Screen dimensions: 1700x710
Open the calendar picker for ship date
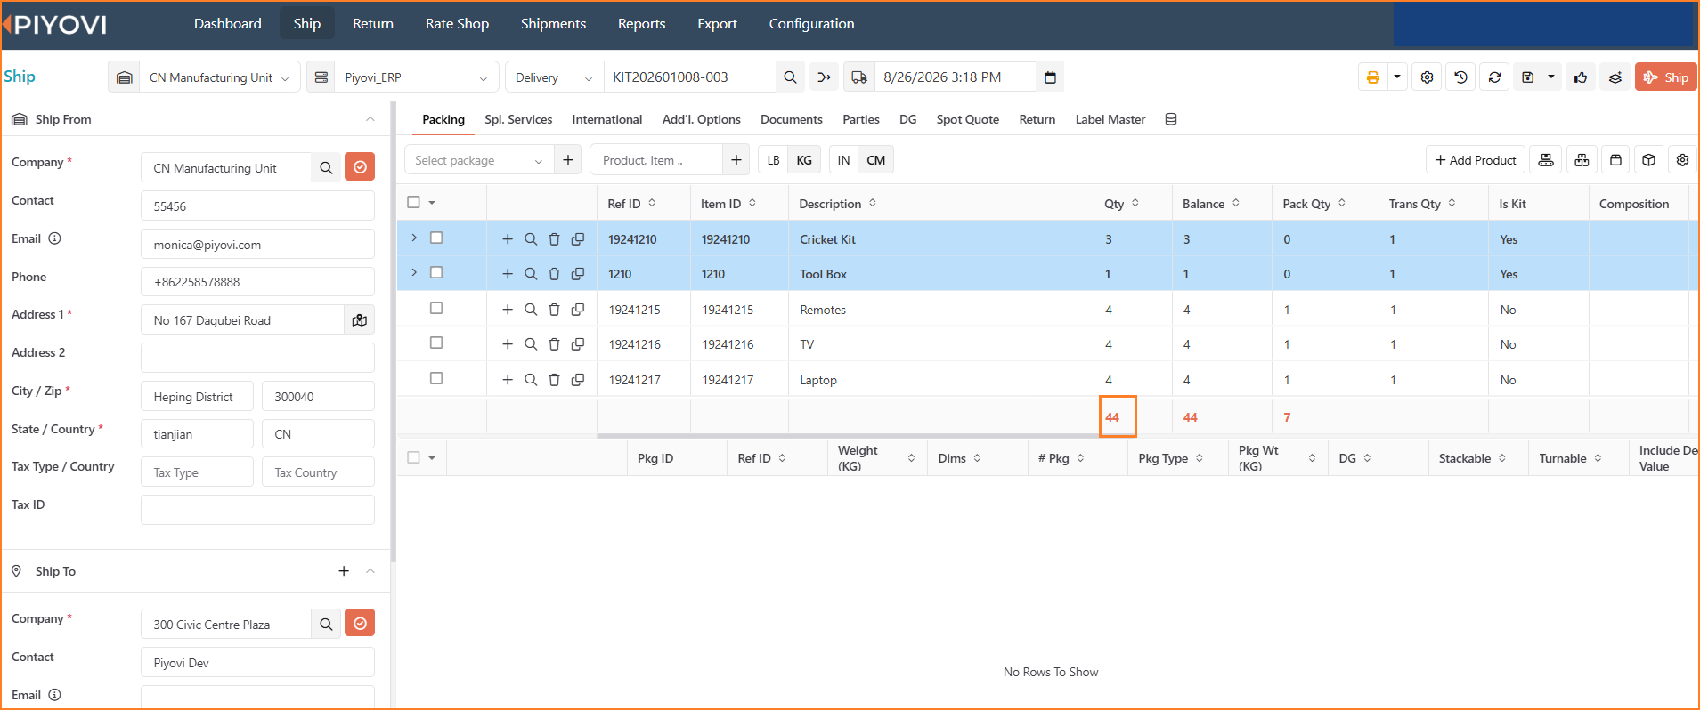point(1050,77)
